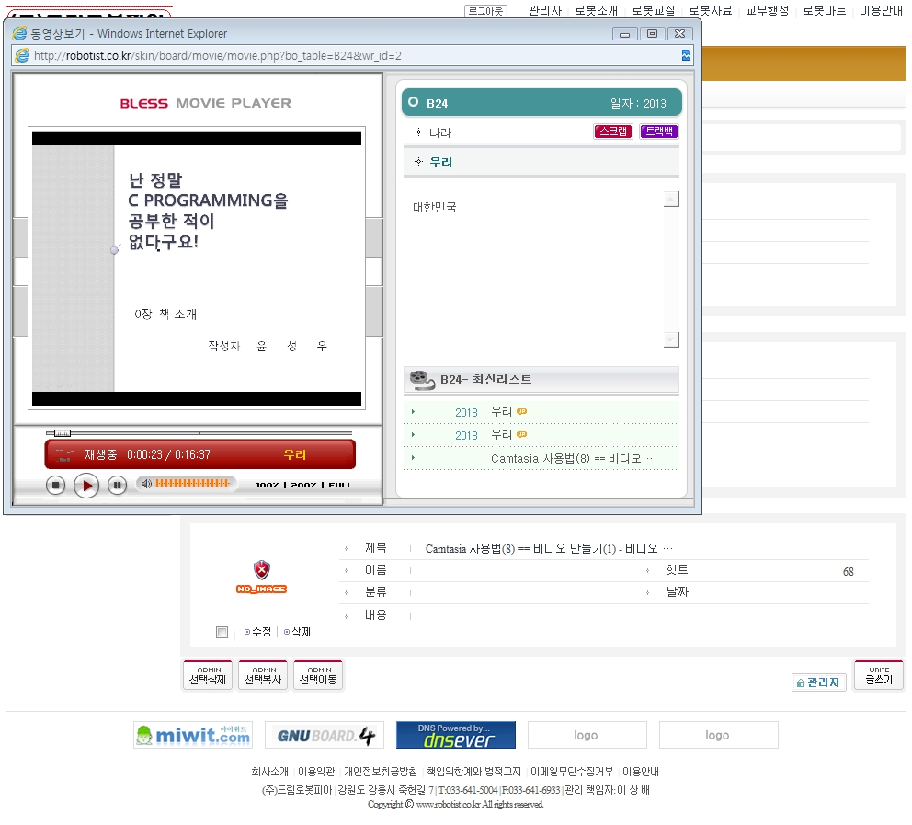Click the 관리자 lock button
912x825 pixels.
coord(818,682)
